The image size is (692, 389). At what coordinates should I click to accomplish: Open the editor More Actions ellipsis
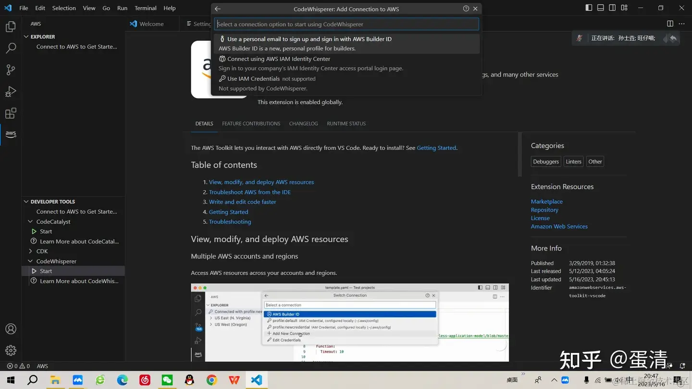point(681,24)
